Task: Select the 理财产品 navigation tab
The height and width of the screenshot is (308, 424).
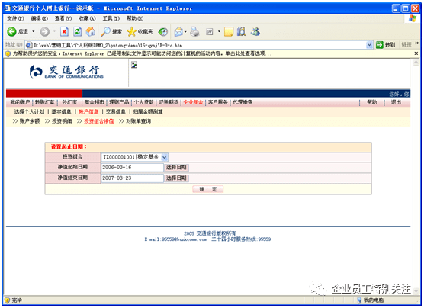Action: pyautogui.click(x=119, y=102)
